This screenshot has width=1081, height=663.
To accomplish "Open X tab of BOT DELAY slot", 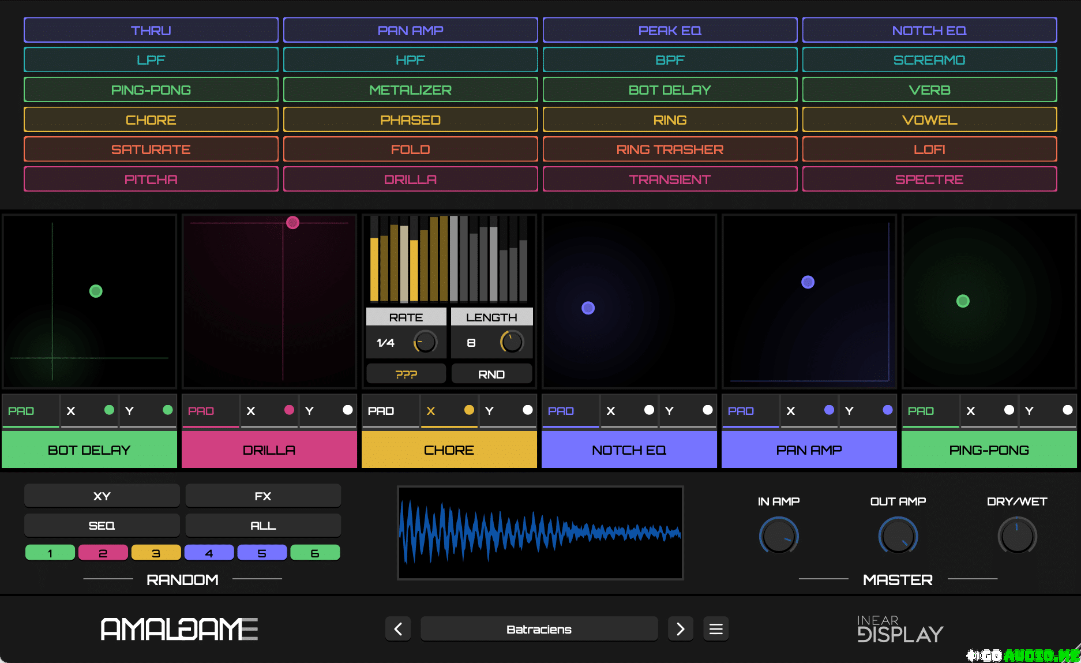I will click(x=89, y=411).
